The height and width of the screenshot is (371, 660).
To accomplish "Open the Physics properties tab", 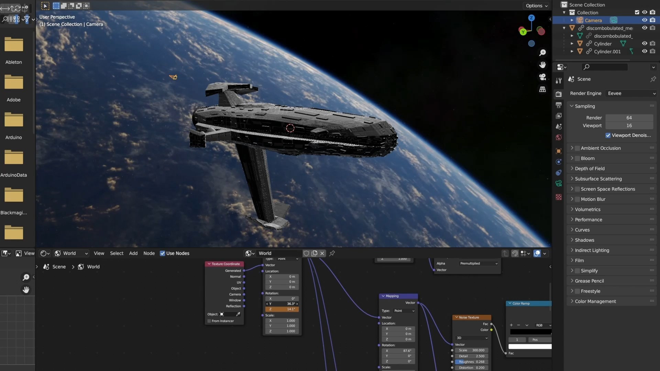I will click(559, 162).
